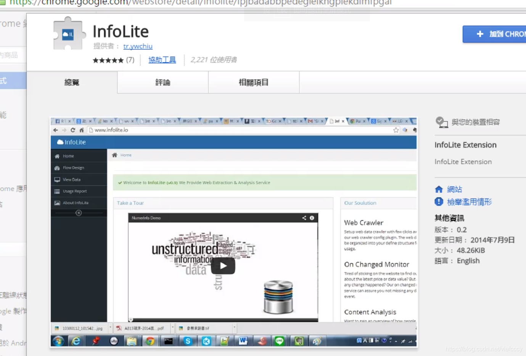Click the file explorer folder icon in the preview taskbar
The height and width of the screenshot is (356, 526).
[132, 341]
